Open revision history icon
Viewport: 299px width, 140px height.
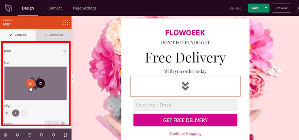(29, 135)
